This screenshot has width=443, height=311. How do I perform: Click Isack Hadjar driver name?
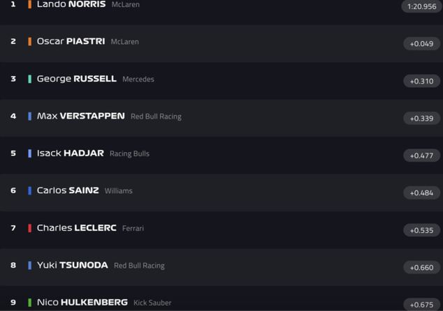point(70,153)
